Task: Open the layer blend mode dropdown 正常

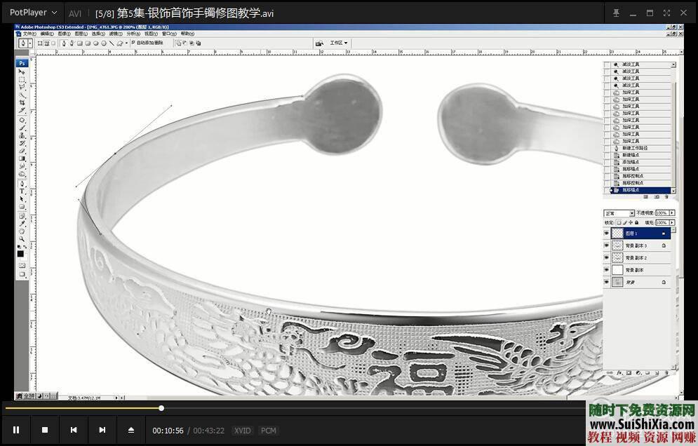Action: (x=619, y=212)
